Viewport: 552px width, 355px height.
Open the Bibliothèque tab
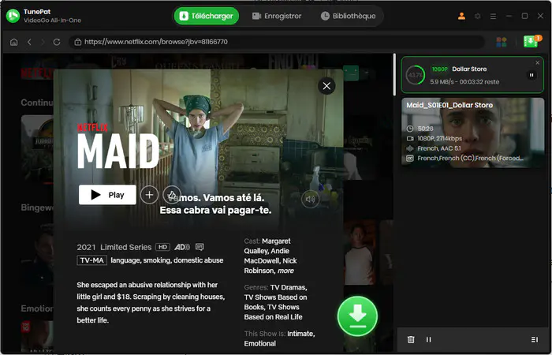coord(349,16)
